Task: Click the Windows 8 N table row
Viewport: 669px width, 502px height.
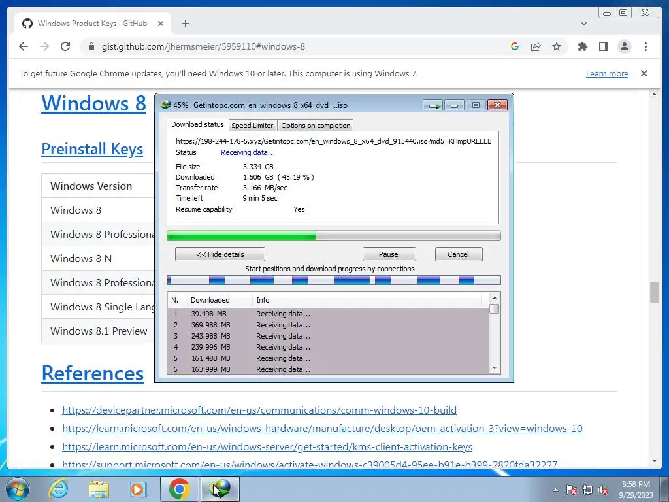Action: (x=98, y=258)
